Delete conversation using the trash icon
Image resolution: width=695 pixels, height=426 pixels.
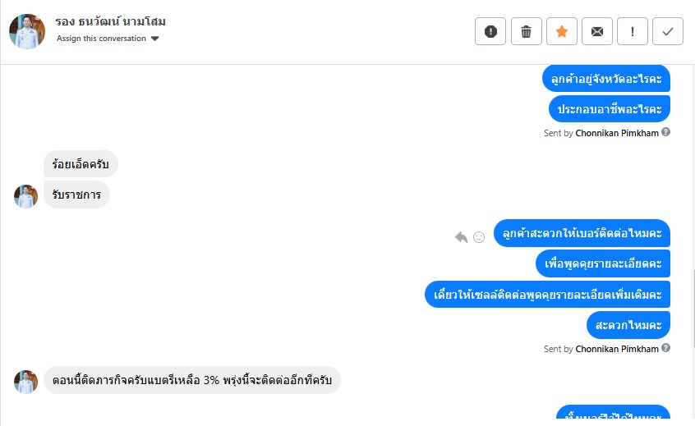526,31
